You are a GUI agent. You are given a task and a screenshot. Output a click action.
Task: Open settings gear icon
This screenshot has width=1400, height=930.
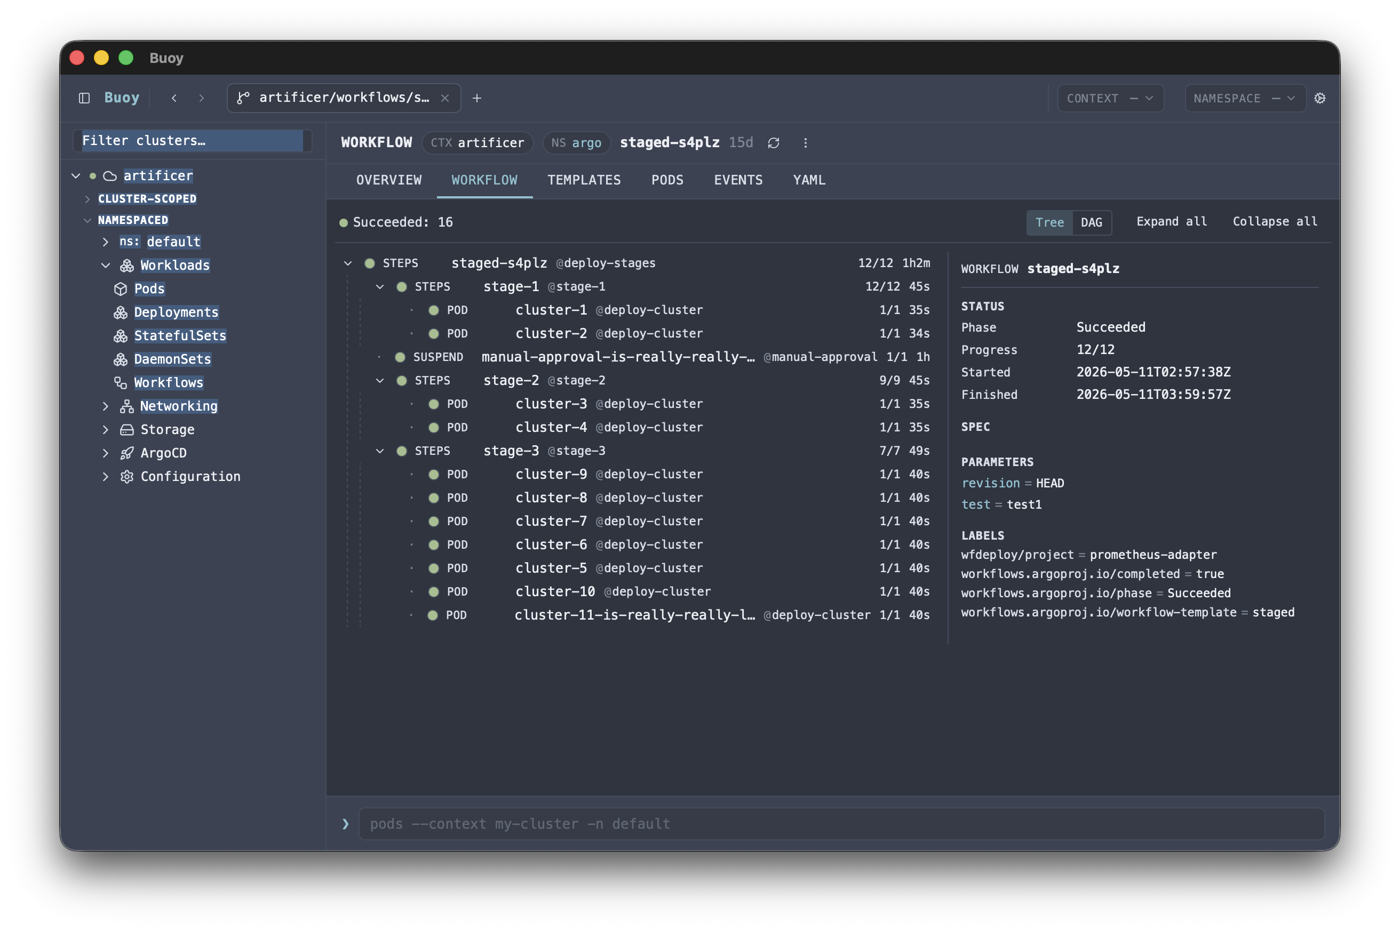(1319, 98)
